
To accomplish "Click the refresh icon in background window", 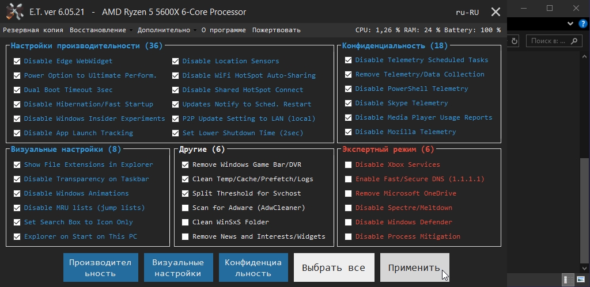I will [x=514, y=41].
